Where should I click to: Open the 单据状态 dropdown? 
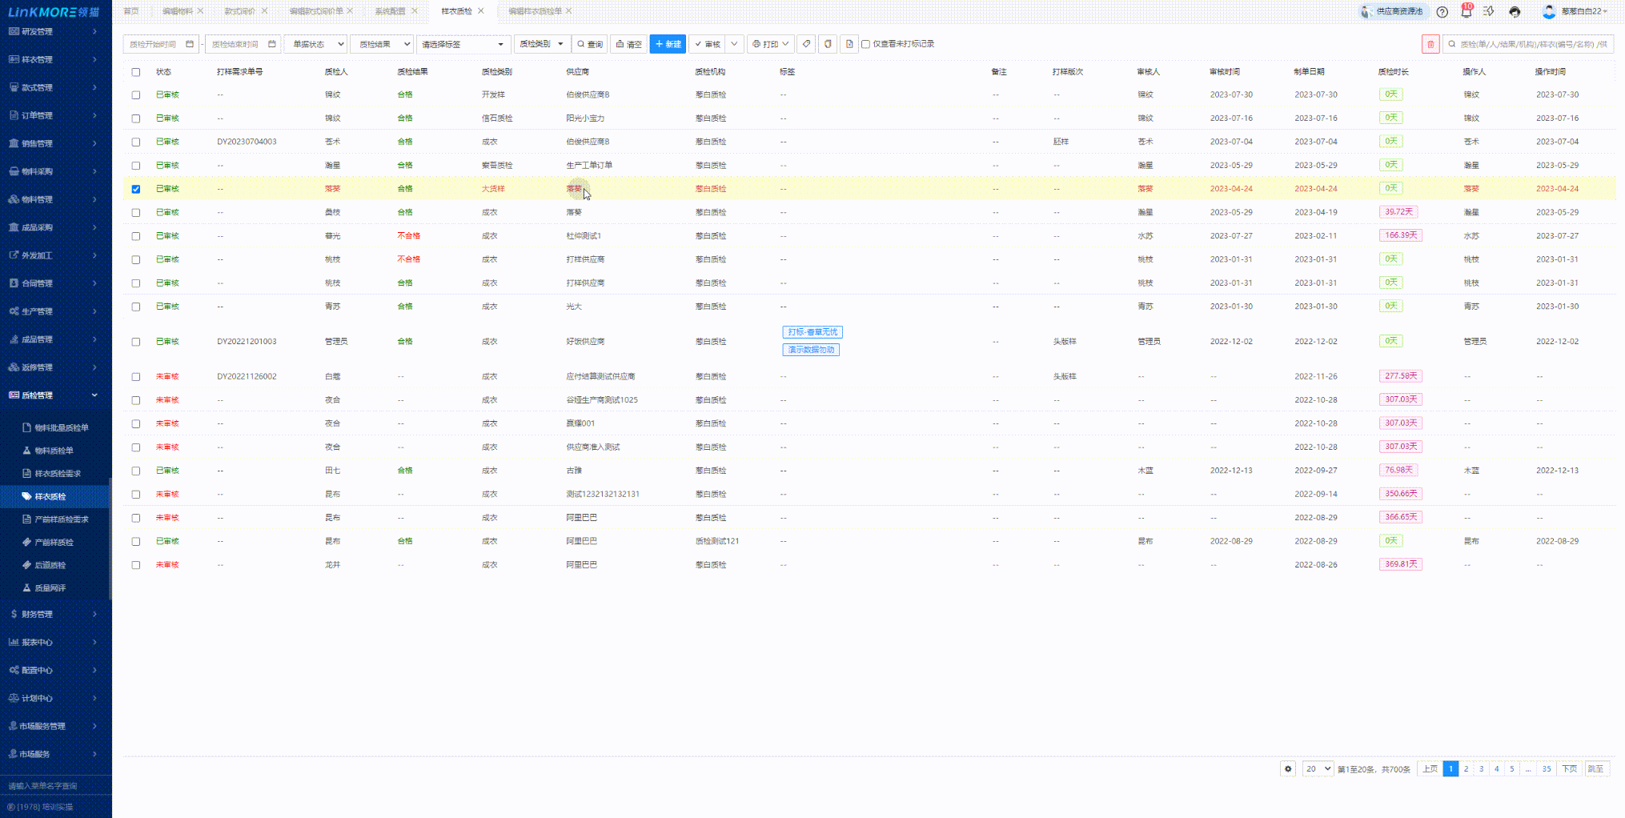pos(316,44)
